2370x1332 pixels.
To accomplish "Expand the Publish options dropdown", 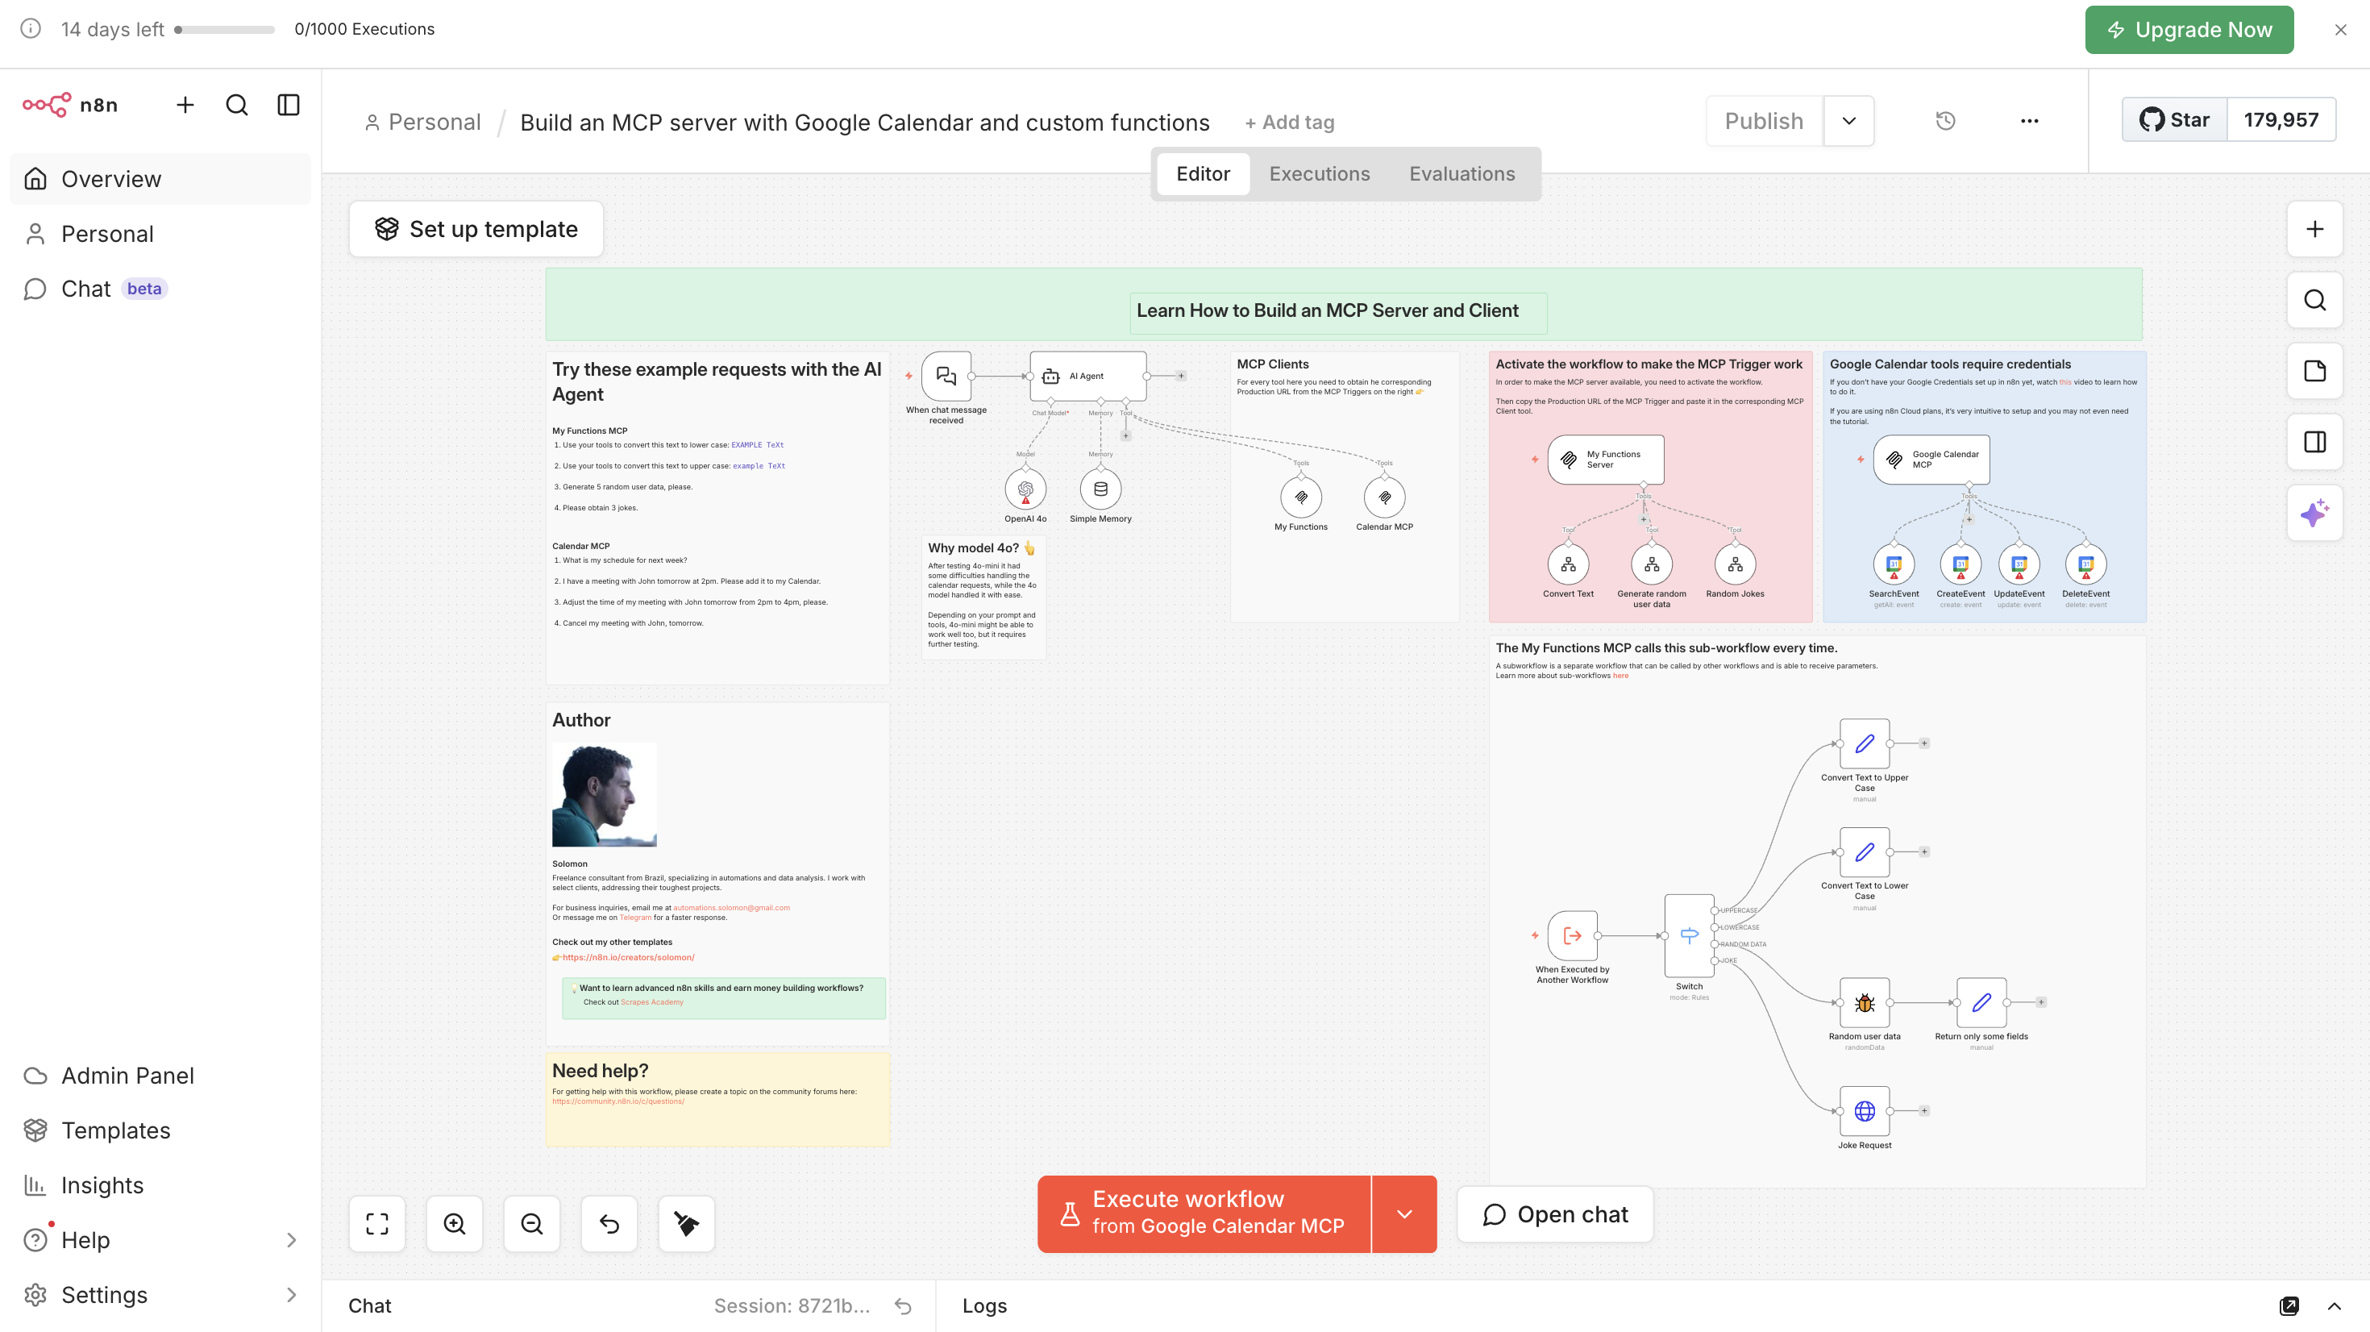I will pyautogui.click(x=1848, y=121).
